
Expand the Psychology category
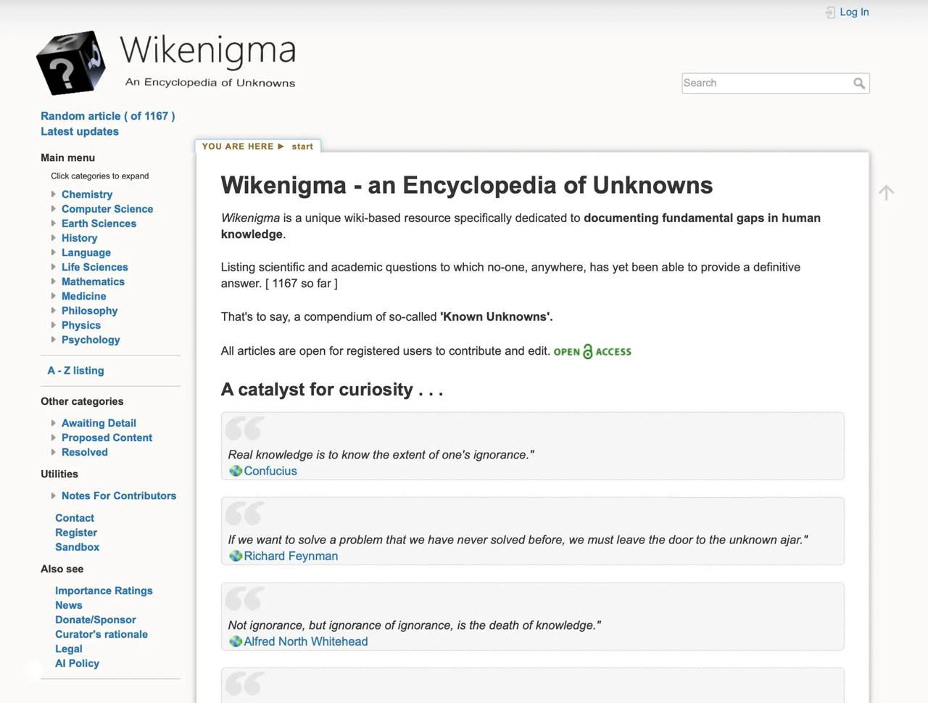53,340
